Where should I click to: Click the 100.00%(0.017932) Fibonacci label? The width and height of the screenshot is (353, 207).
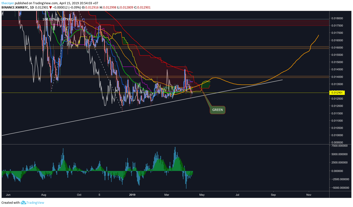[58, 19]
